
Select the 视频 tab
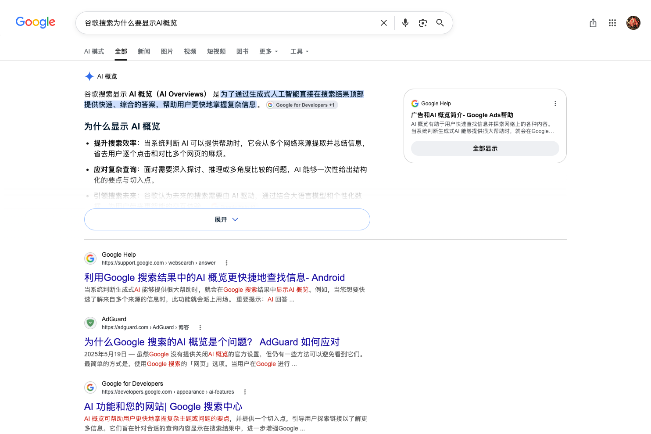tap(190, 51)
